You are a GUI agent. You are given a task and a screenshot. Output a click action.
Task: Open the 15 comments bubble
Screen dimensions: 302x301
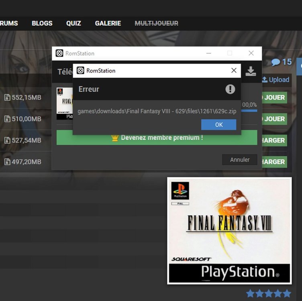tap(282, 62)
